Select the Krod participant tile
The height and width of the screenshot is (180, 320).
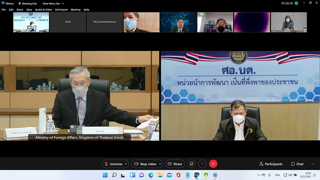(68, 22)
